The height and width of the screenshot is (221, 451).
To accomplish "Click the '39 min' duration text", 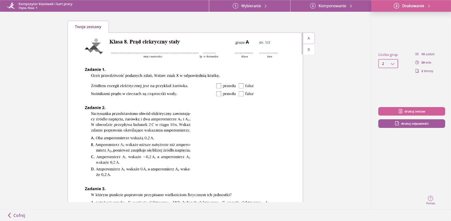I will pos(426,62).
